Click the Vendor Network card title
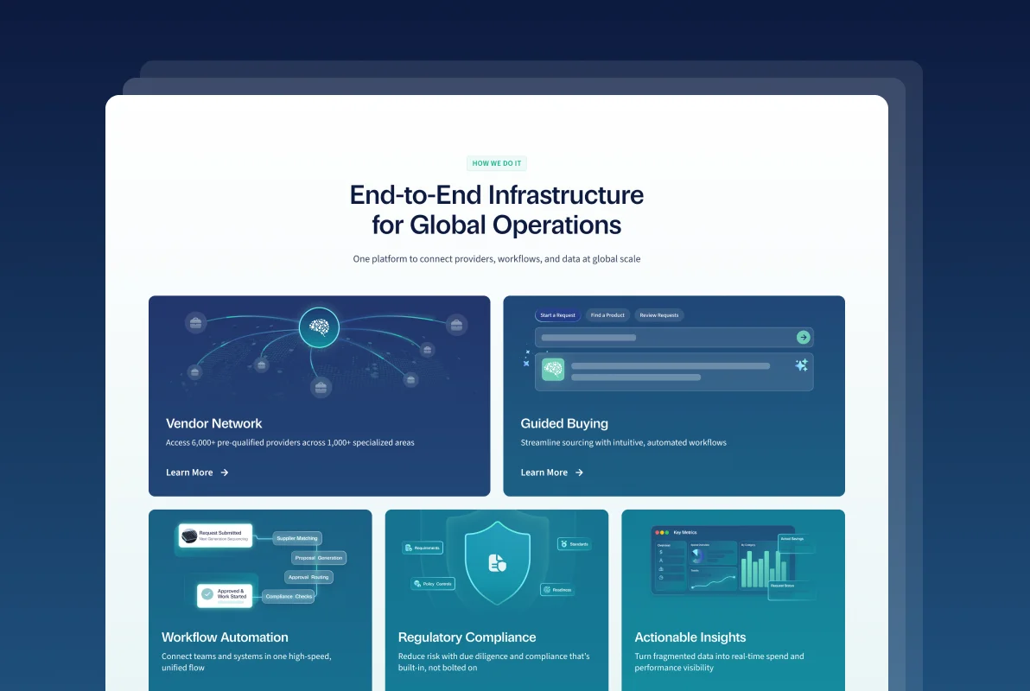 (213, 423)
